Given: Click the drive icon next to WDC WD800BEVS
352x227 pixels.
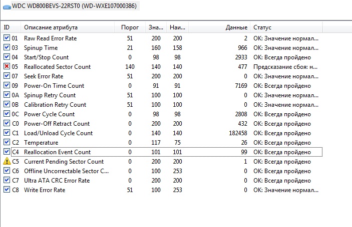Looking at the screenshot, I should pyautogui.click(x=6, y=5).
